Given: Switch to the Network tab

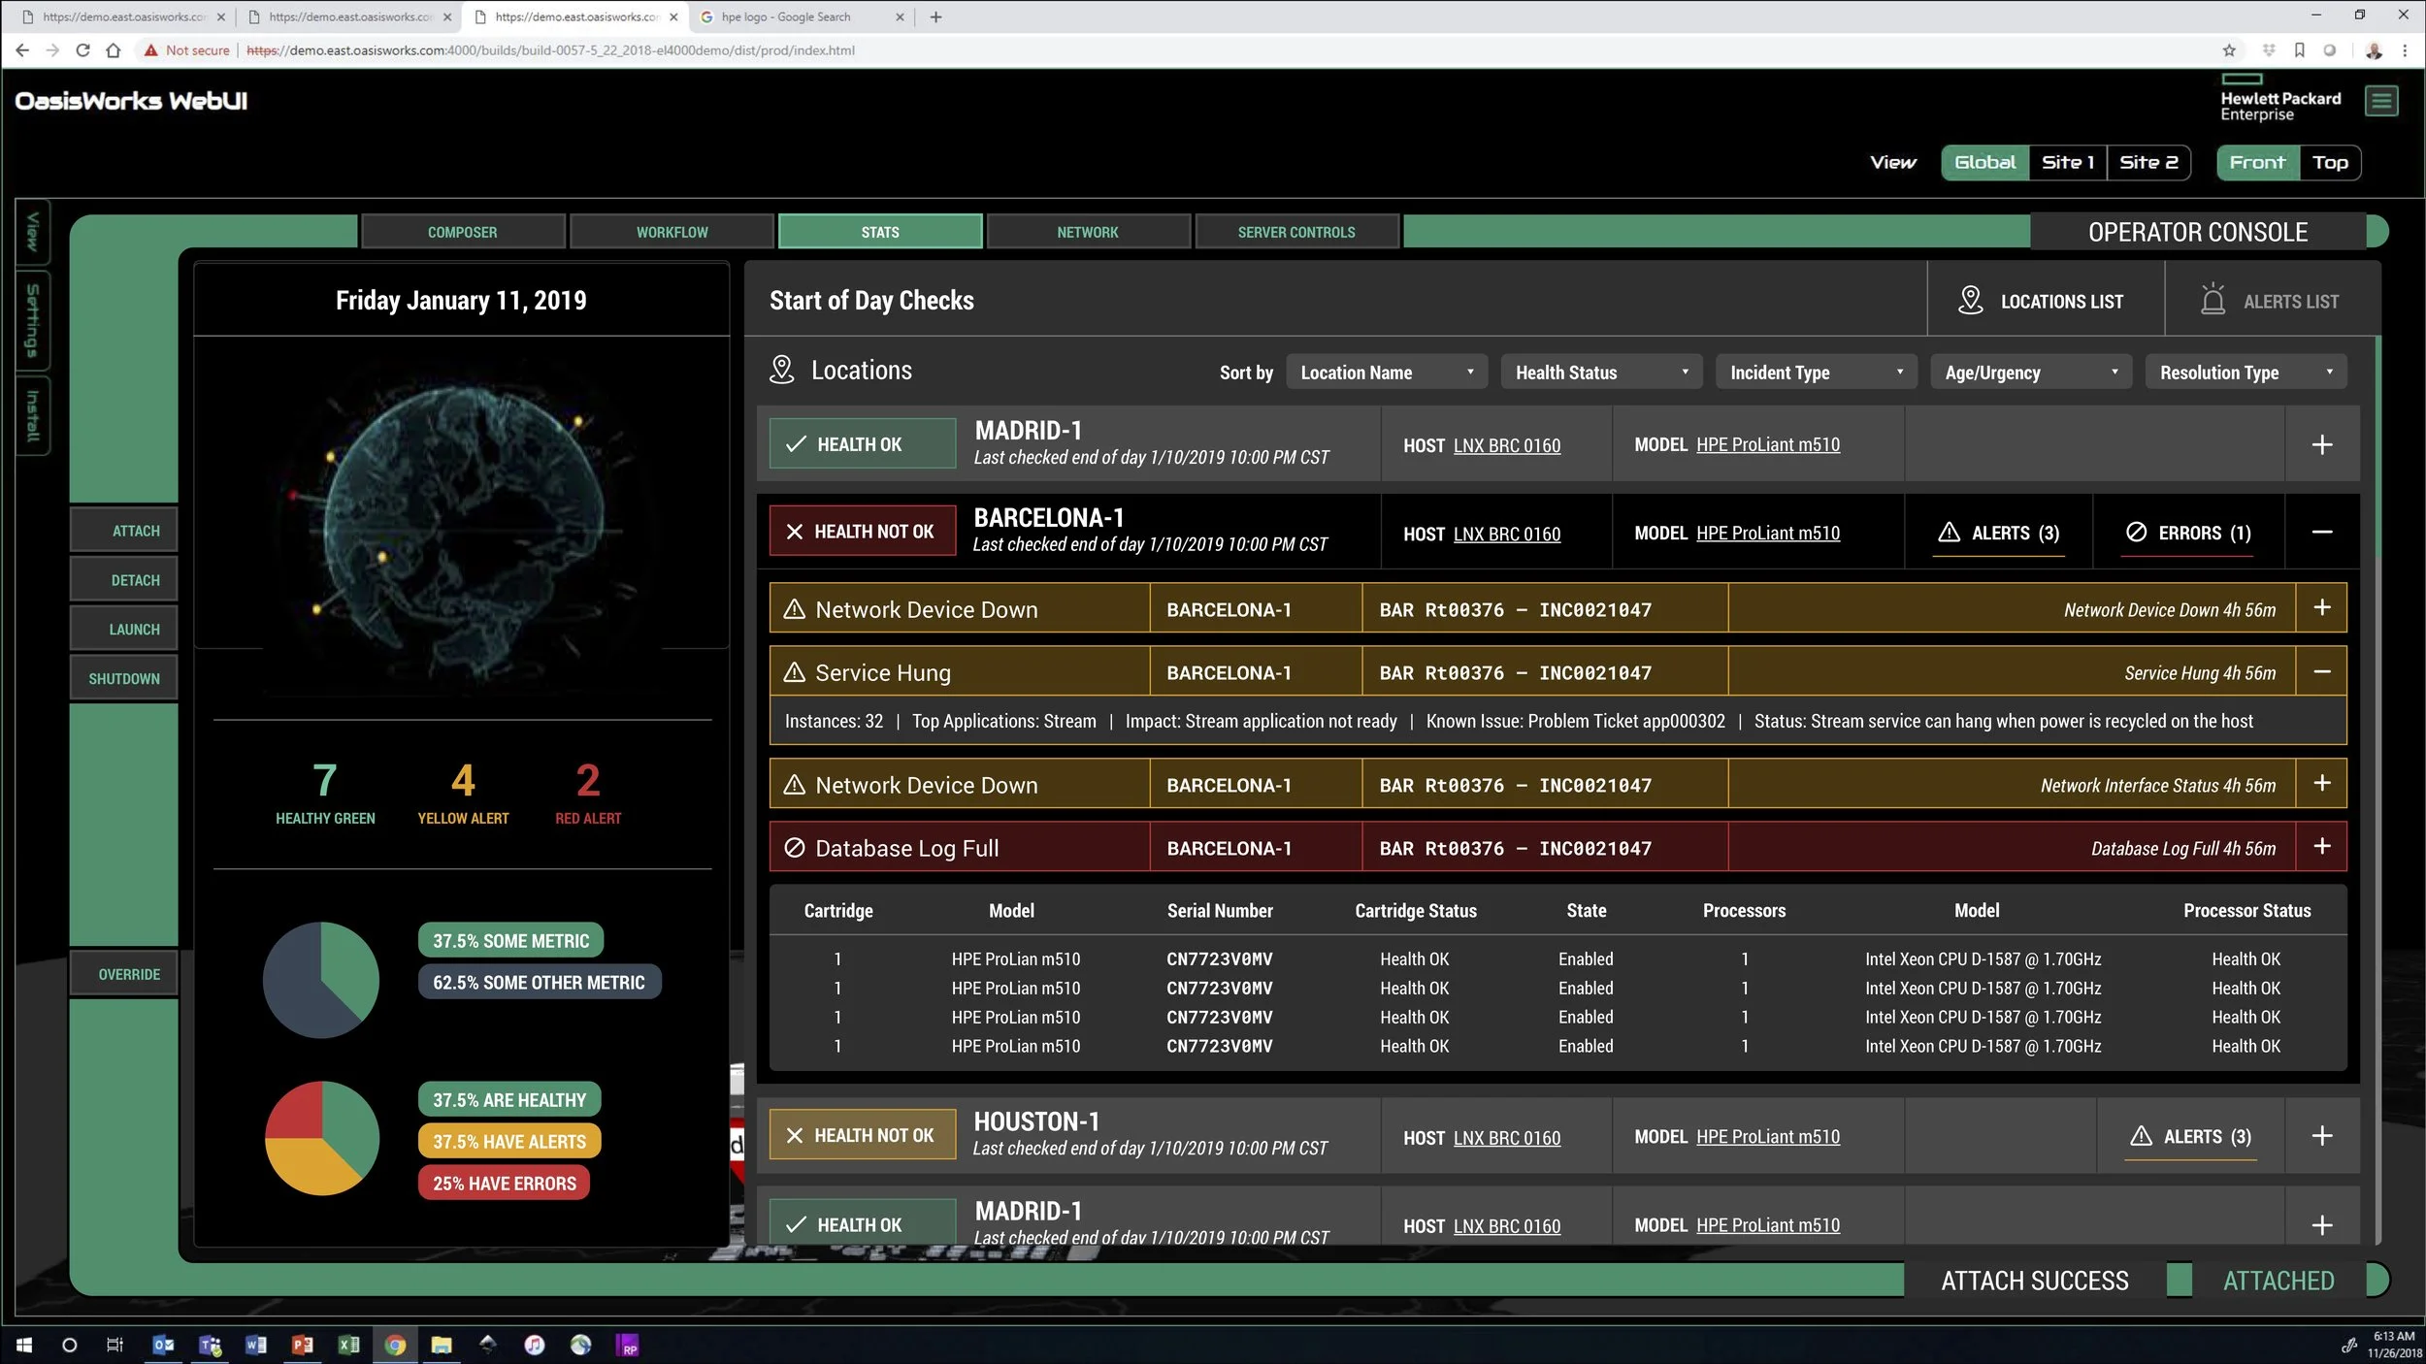Looking at the screenshot, I should coord(1087,233).
